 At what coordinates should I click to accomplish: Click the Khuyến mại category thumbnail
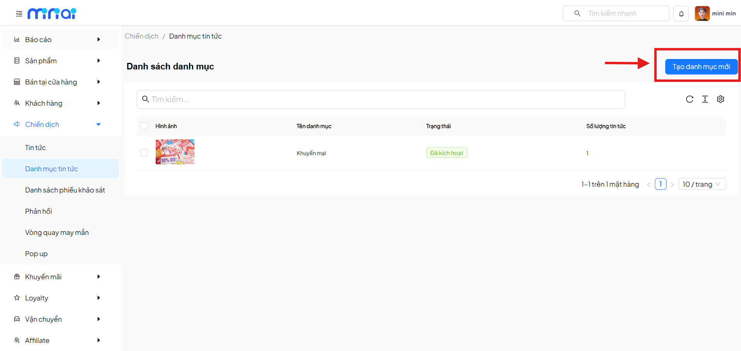pos(175,152)
